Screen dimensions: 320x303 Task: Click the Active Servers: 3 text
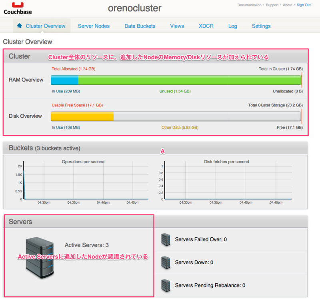(x=87, y=245)
